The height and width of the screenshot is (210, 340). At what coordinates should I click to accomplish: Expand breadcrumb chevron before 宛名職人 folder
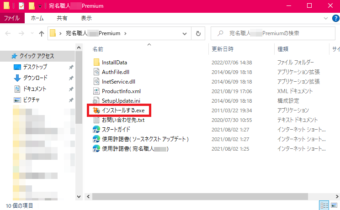60,34
